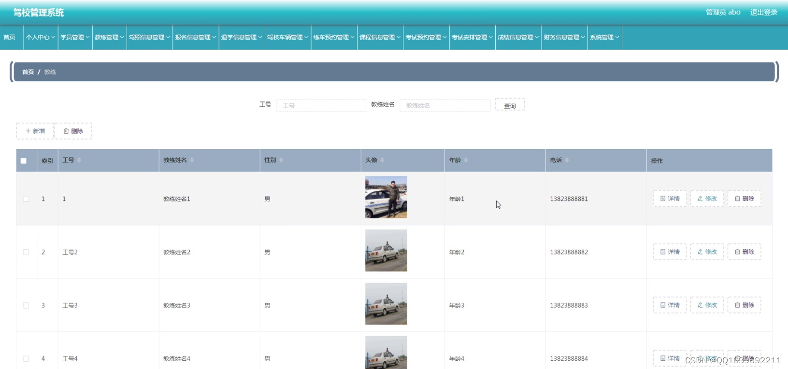788x369 pixels.
Task: Click 详情 document icon in row 教练姓名1
Action: (663, 199)
